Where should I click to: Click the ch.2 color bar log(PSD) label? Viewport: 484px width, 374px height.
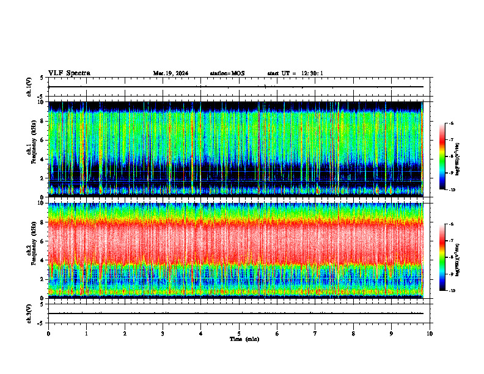(458, 260)
